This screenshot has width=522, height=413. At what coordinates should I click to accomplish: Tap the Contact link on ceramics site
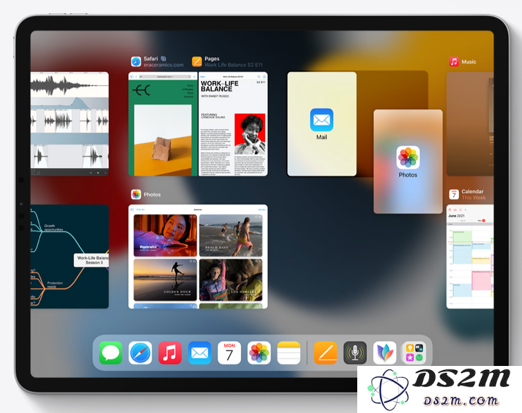click(188, 97)
